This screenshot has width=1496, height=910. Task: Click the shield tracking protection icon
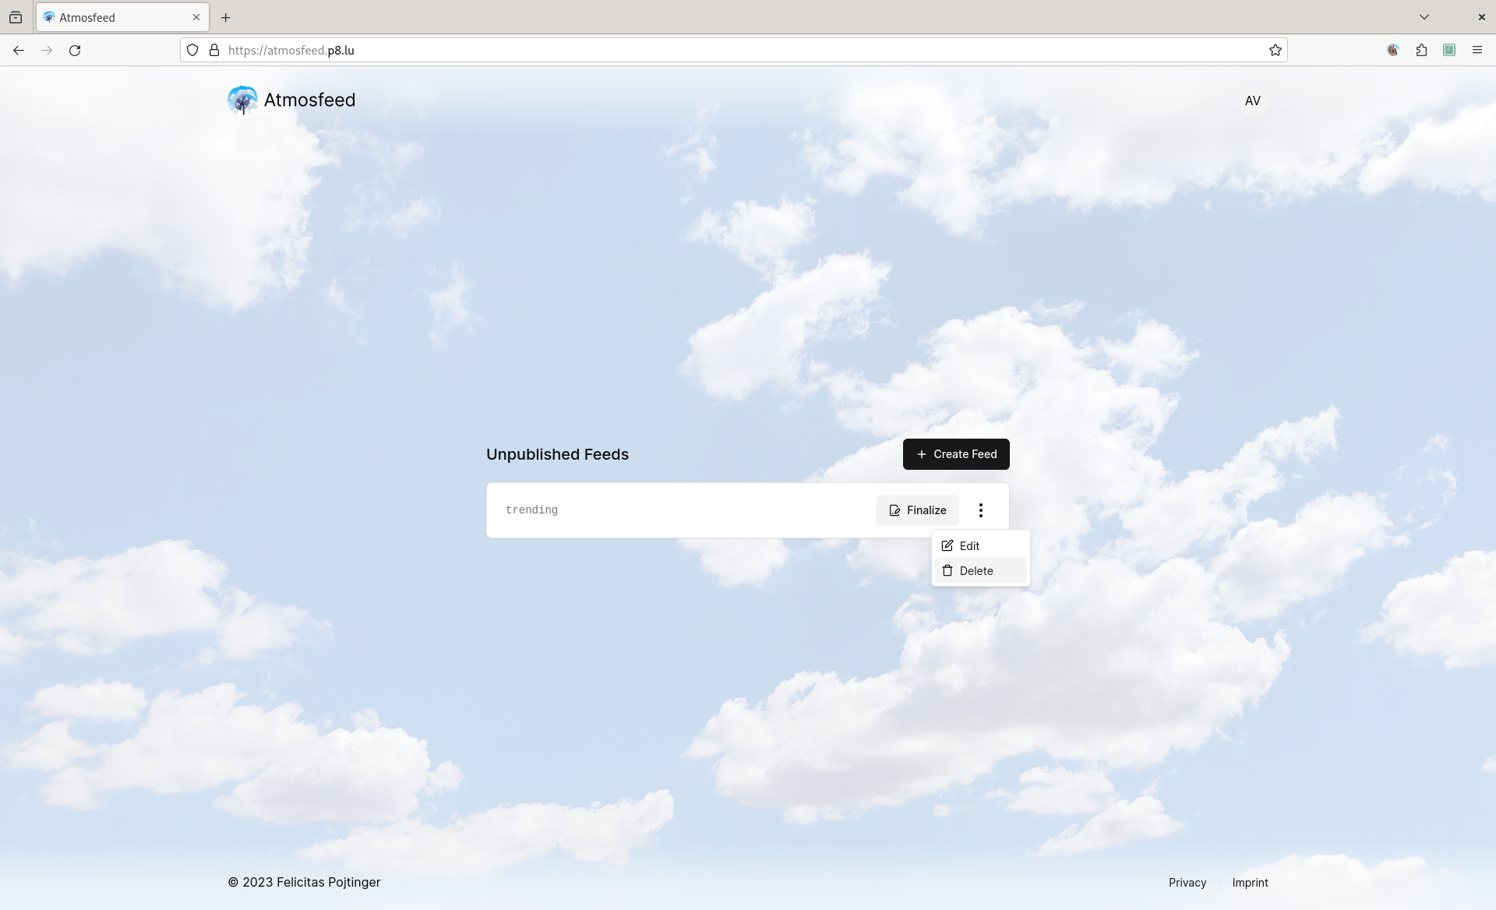(x=192, y=50)
